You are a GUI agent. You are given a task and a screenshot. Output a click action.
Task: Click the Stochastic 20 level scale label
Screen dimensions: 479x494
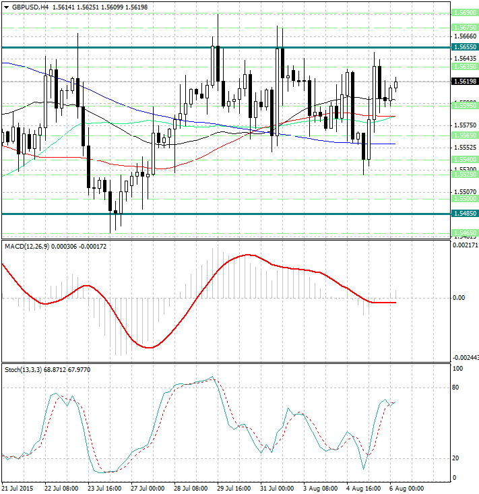tap(456, 458)
